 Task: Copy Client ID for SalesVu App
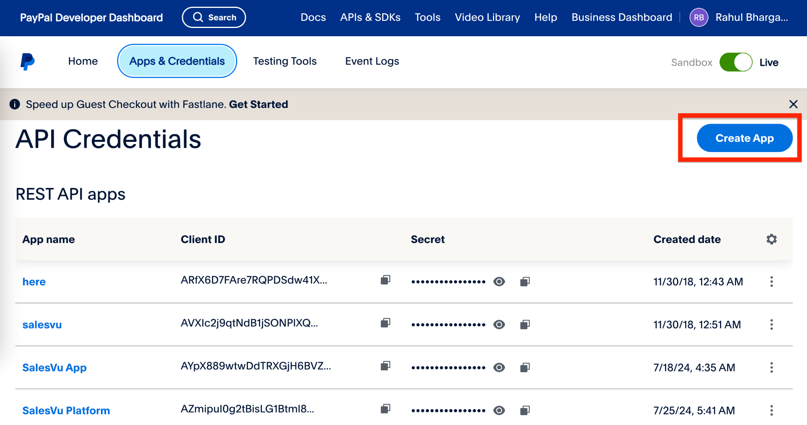pyautogui.click(x=385, y=366)
